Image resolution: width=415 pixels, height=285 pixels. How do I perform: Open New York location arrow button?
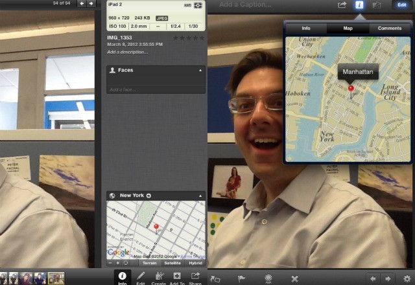148,196
